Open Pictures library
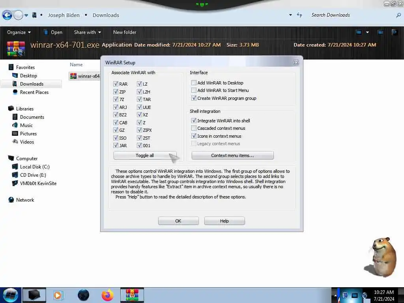The height and width of the screenshot is (303, 404). [28, 133]
